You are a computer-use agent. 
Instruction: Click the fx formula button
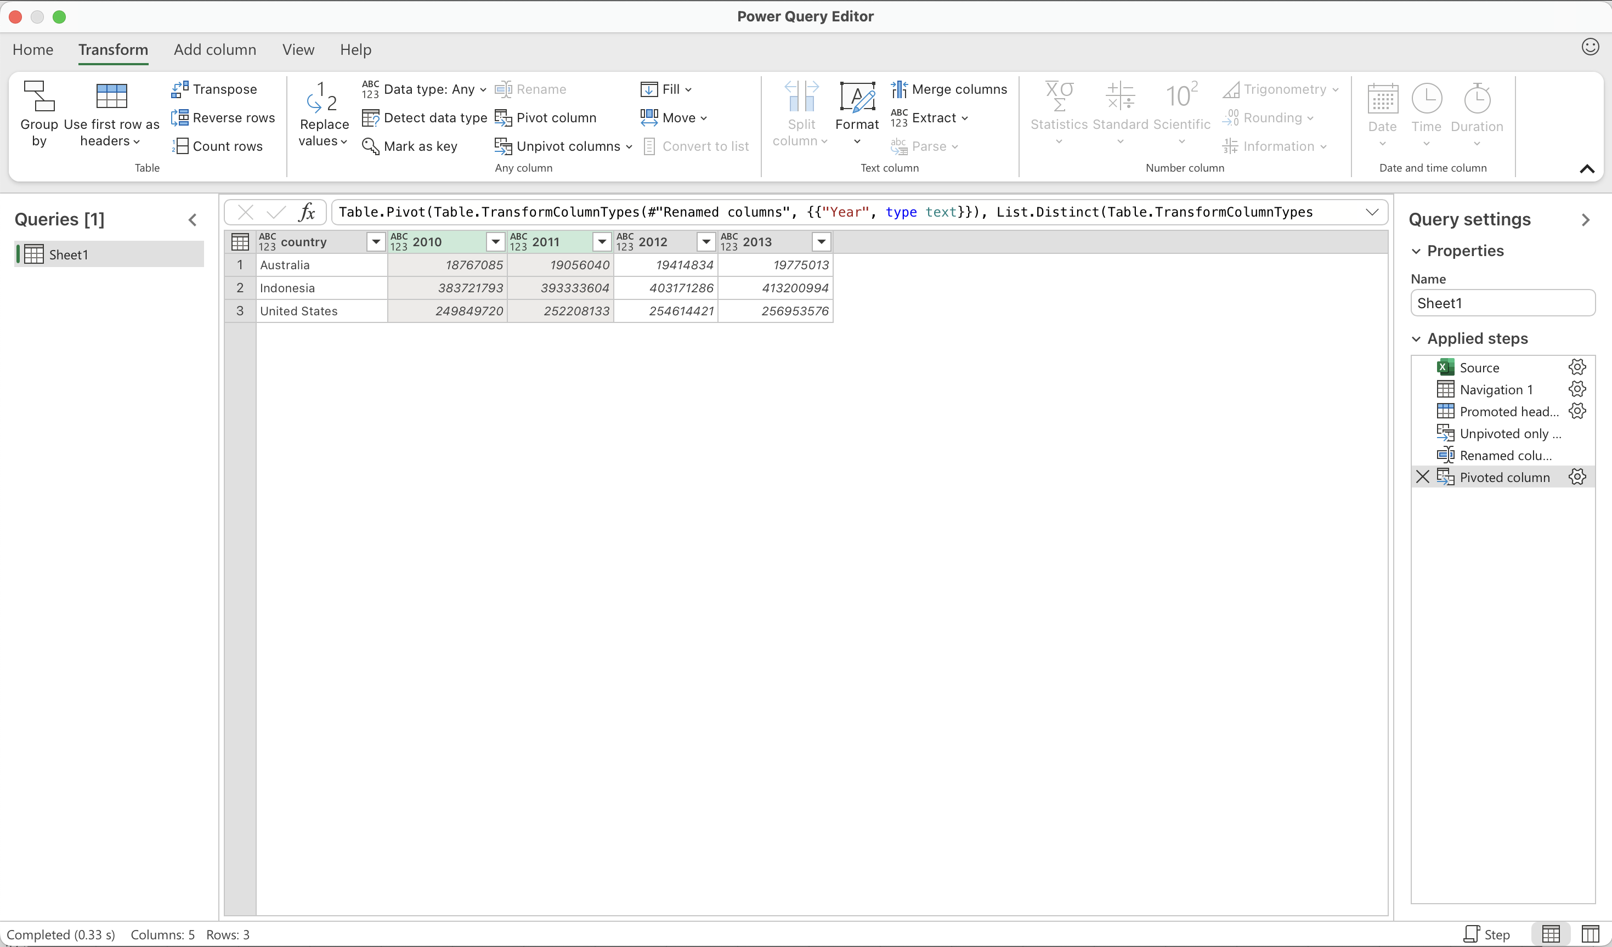point(307,212)
